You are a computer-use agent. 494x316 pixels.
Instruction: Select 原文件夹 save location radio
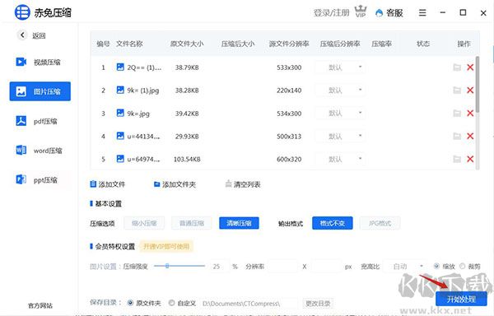click(x=130, y=303)
